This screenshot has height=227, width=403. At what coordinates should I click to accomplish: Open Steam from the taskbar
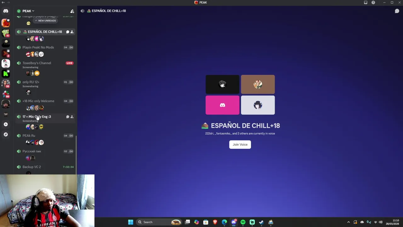point(261,222)
